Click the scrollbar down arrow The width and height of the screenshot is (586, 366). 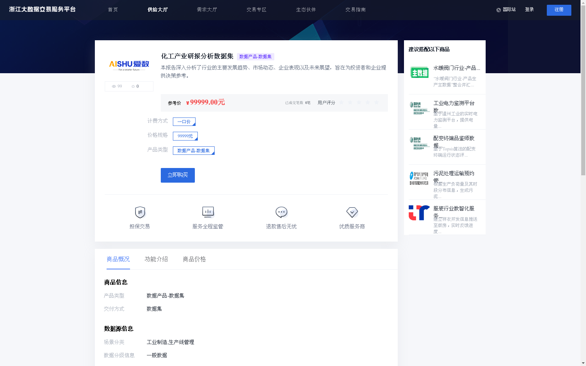pos(583,363)
